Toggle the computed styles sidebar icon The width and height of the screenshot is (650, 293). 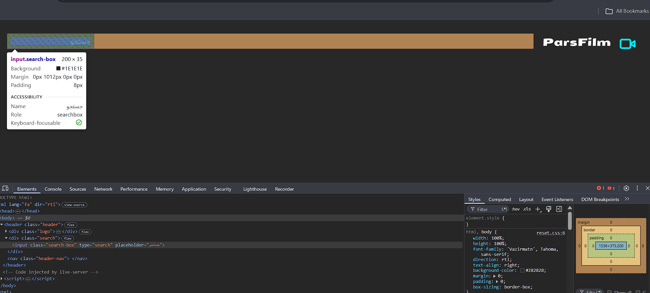559,209
